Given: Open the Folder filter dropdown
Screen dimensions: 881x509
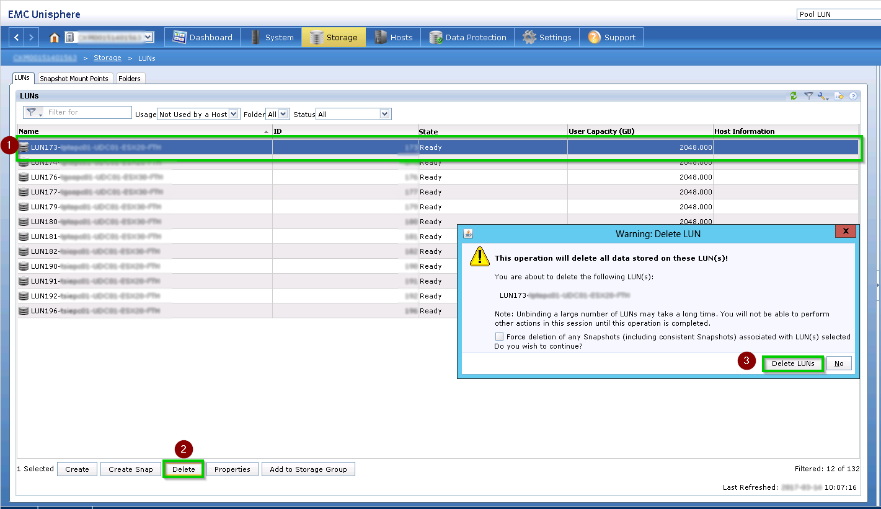Looking at the screenshot, I should 283,114.
